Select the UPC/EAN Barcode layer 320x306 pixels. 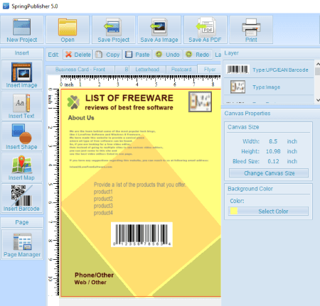[269, 70]
